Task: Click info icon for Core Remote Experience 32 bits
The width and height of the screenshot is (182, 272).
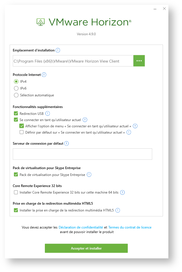Action: click(122, 192)
